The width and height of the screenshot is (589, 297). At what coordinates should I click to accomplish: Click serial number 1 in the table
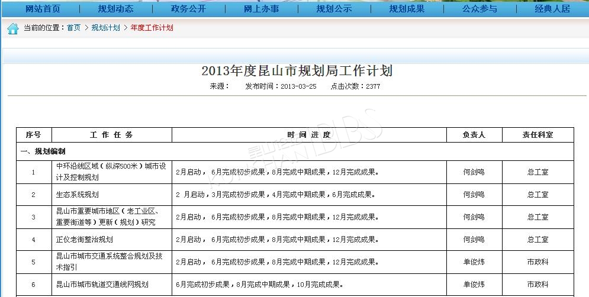click(33, 172)
